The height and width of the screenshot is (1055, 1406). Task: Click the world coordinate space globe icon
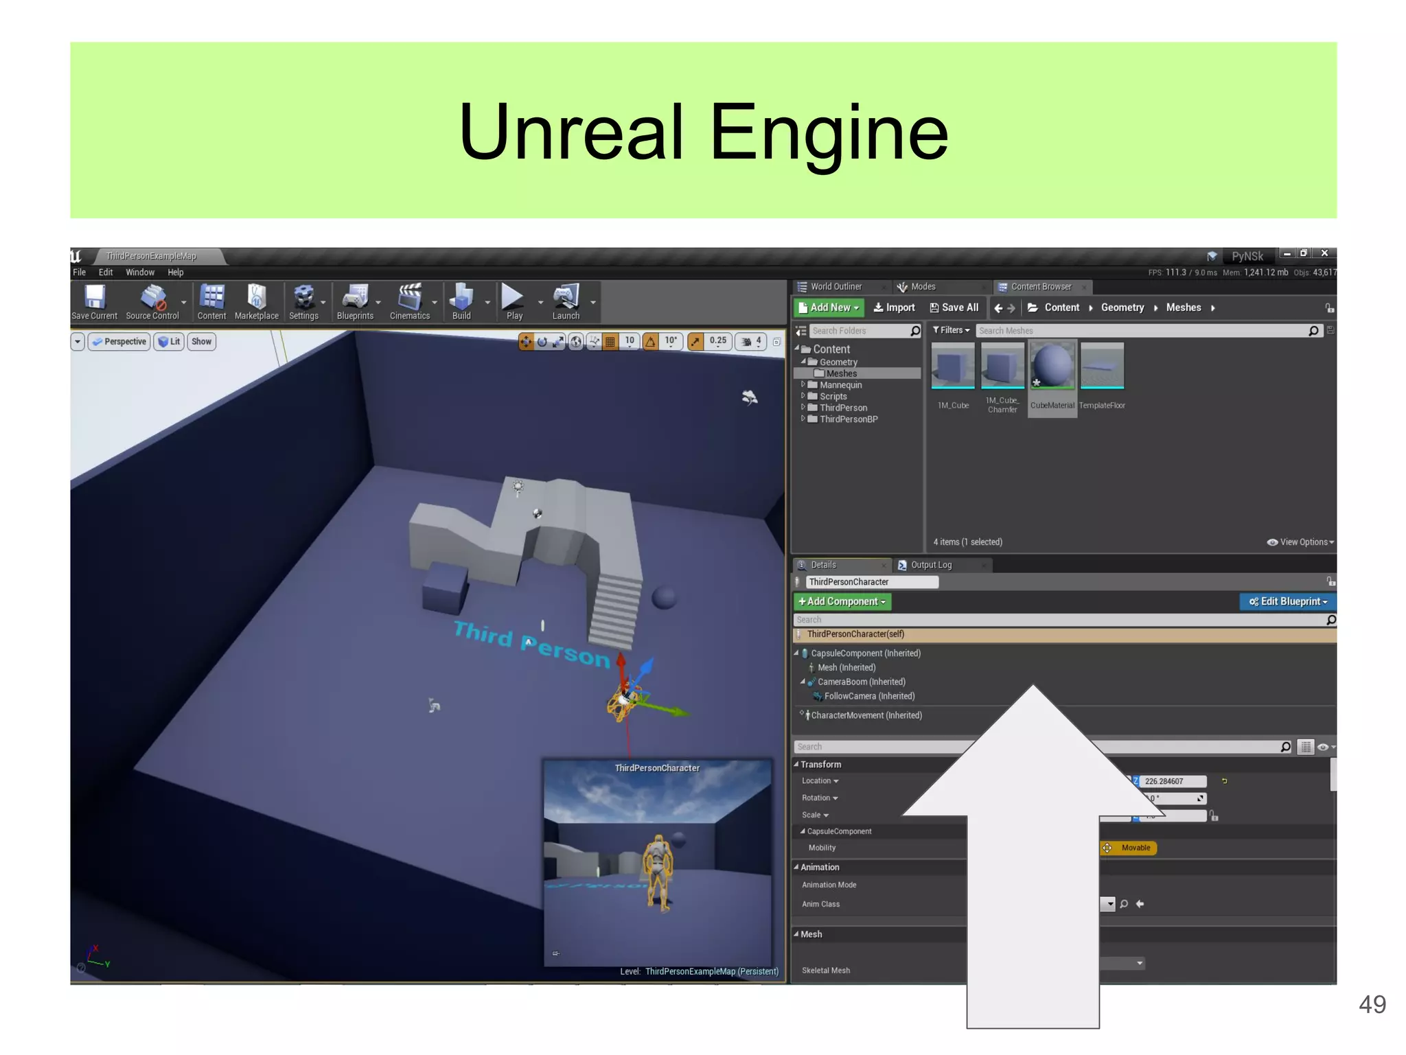pyautogui.click(x=576, y=341)
